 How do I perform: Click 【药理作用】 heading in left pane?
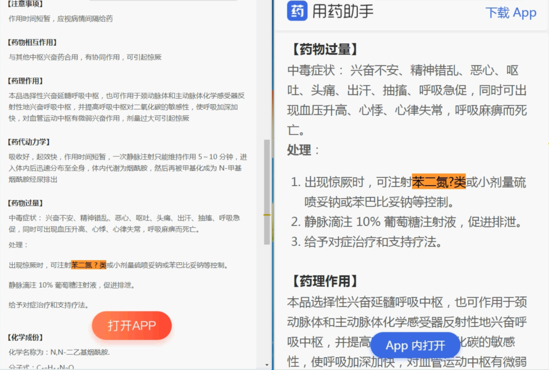point(25,81)
